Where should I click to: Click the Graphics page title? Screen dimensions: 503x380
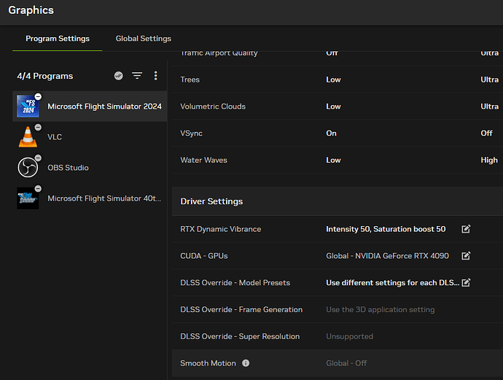pos(31,10)
